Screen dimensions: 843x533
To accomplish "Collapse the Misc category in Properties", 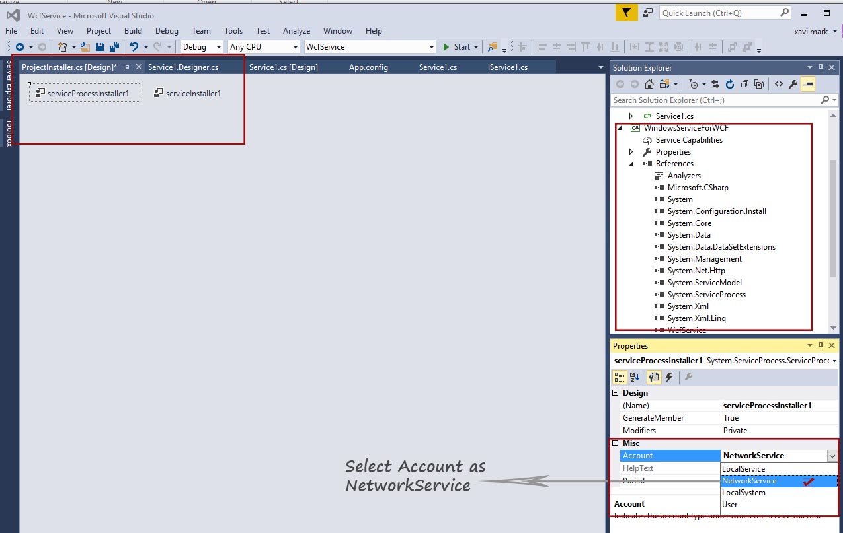I will click(616, 443).
